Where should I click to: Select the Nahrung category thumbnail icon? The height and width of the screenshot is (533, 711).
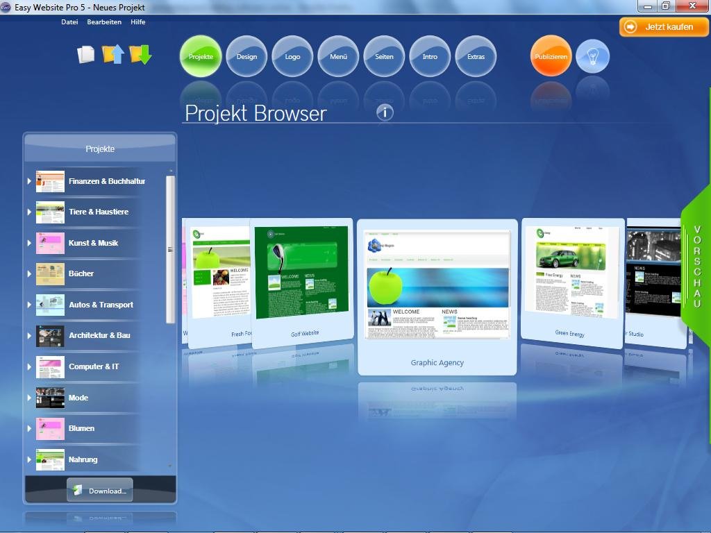tap(50, 459)
